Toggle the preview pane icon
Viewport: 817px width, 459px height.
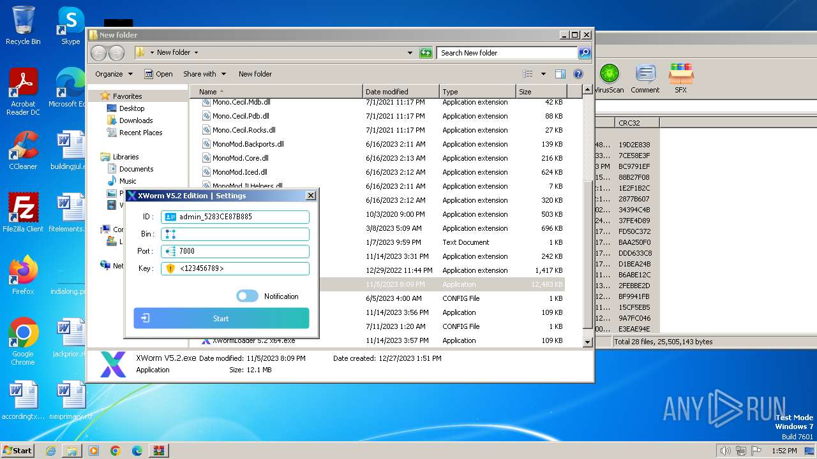pos(560,74)
